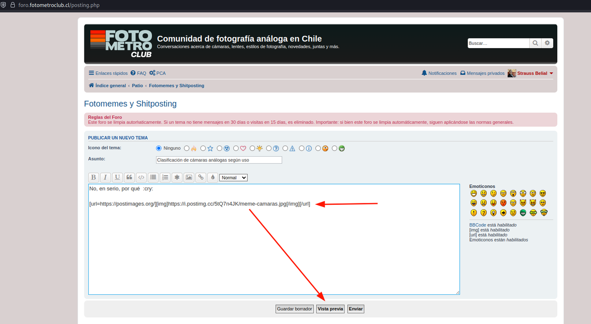Insert an image tag with the picture icon
This screenshot has height=324, width=591.
coord(189,177)
